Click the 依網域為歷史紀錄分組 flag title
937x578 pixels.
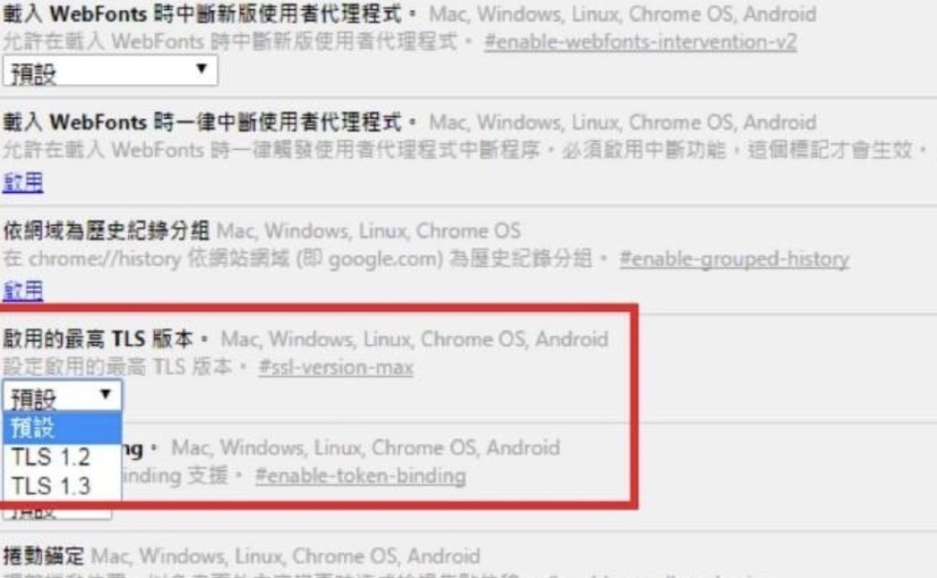click(106, 230)
